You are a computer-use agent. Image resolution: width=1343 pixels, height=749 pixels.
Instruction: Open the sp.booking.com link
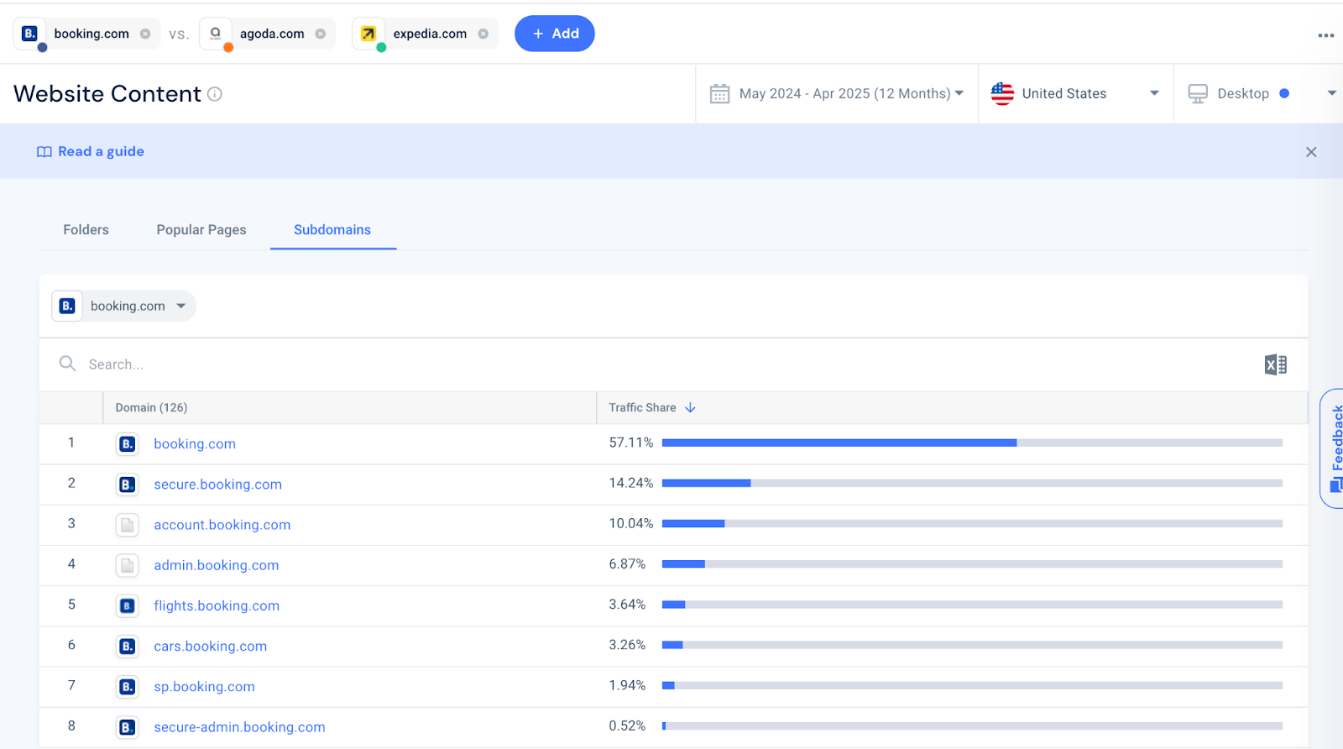click(x=204, y=686)
